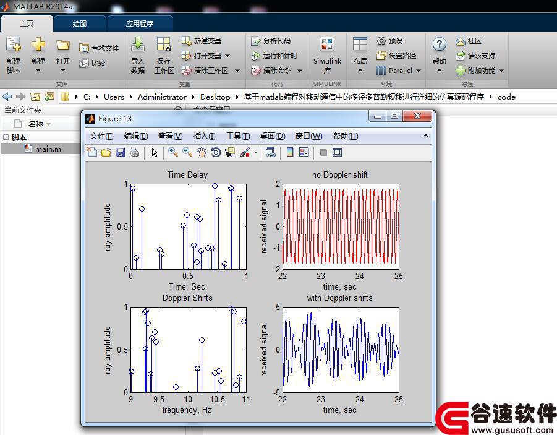The height and width of the screenshot is (435, 557).
Task: Click the Compare (比较) button
Action: [92, 63]
